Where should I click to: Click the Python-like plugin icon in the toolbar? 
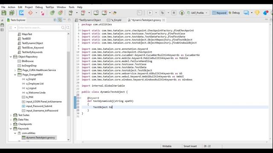[115, 13]
